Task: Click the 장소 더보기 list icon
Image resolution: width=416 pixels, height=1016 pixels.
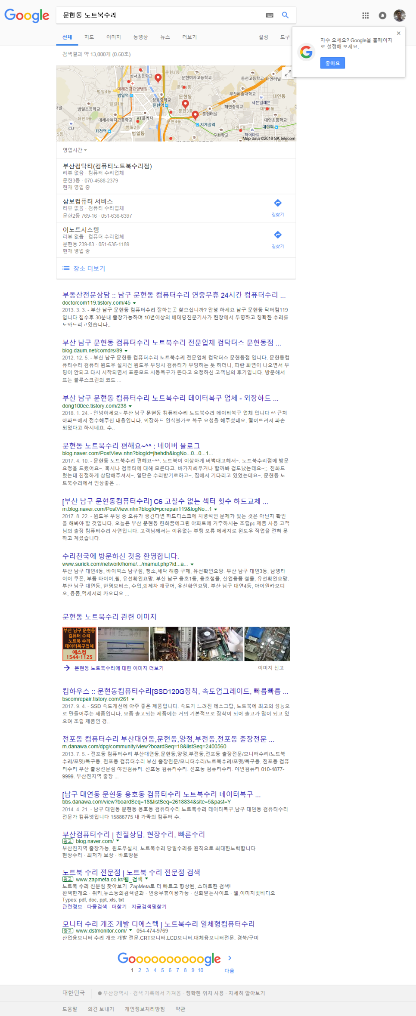Action: 66,268
